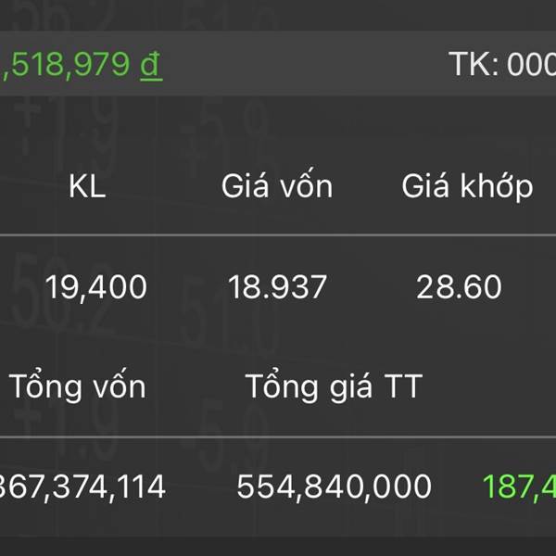
Task: Click the divider line below Tổng giá TT
Action: pyautogui.click(x=278, y=437)
